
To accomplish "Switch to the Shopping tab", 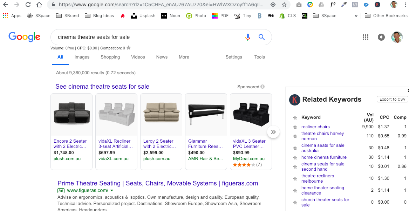I will pos(110,57).
